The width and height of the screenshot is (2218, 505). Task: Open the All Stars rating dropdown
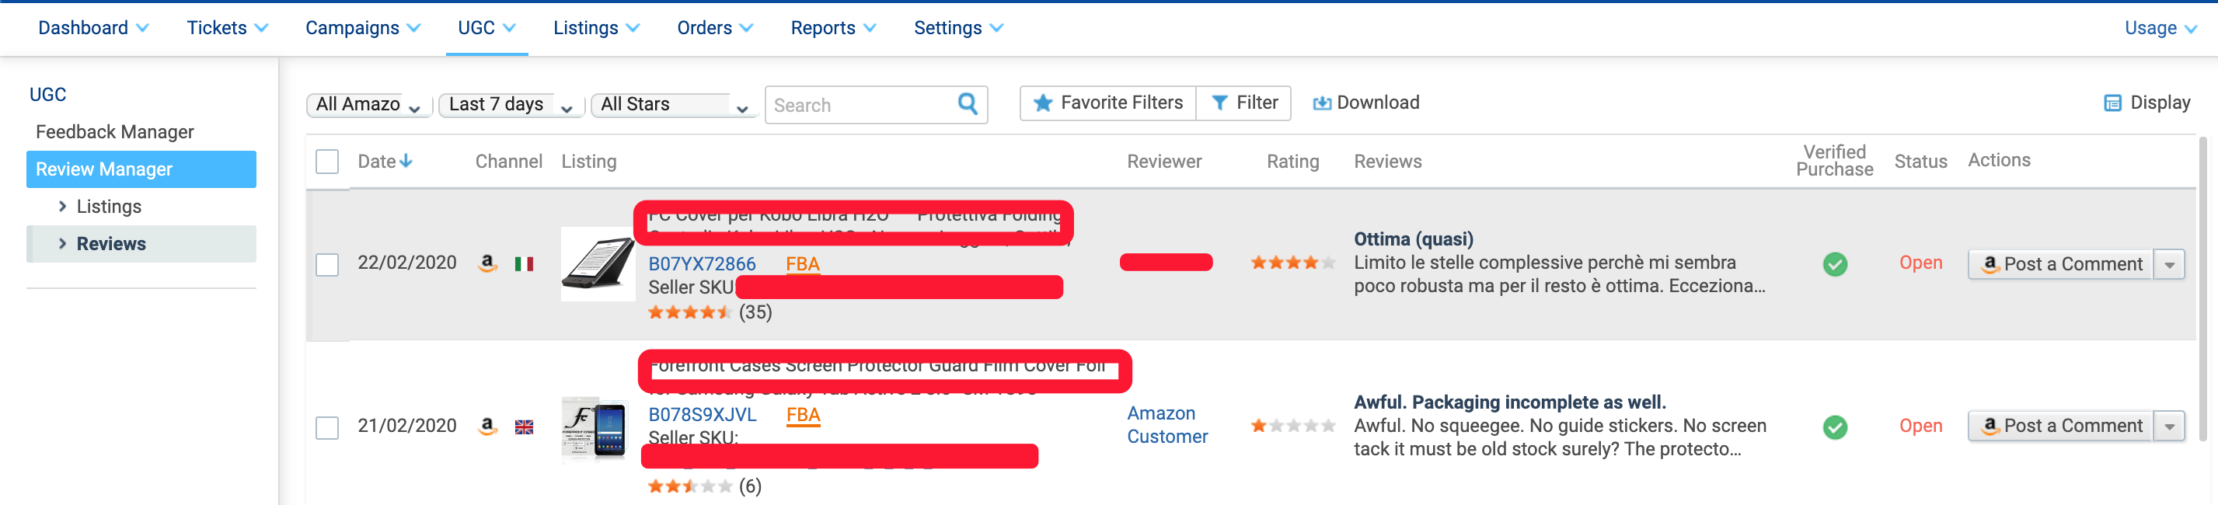point(673,105)
